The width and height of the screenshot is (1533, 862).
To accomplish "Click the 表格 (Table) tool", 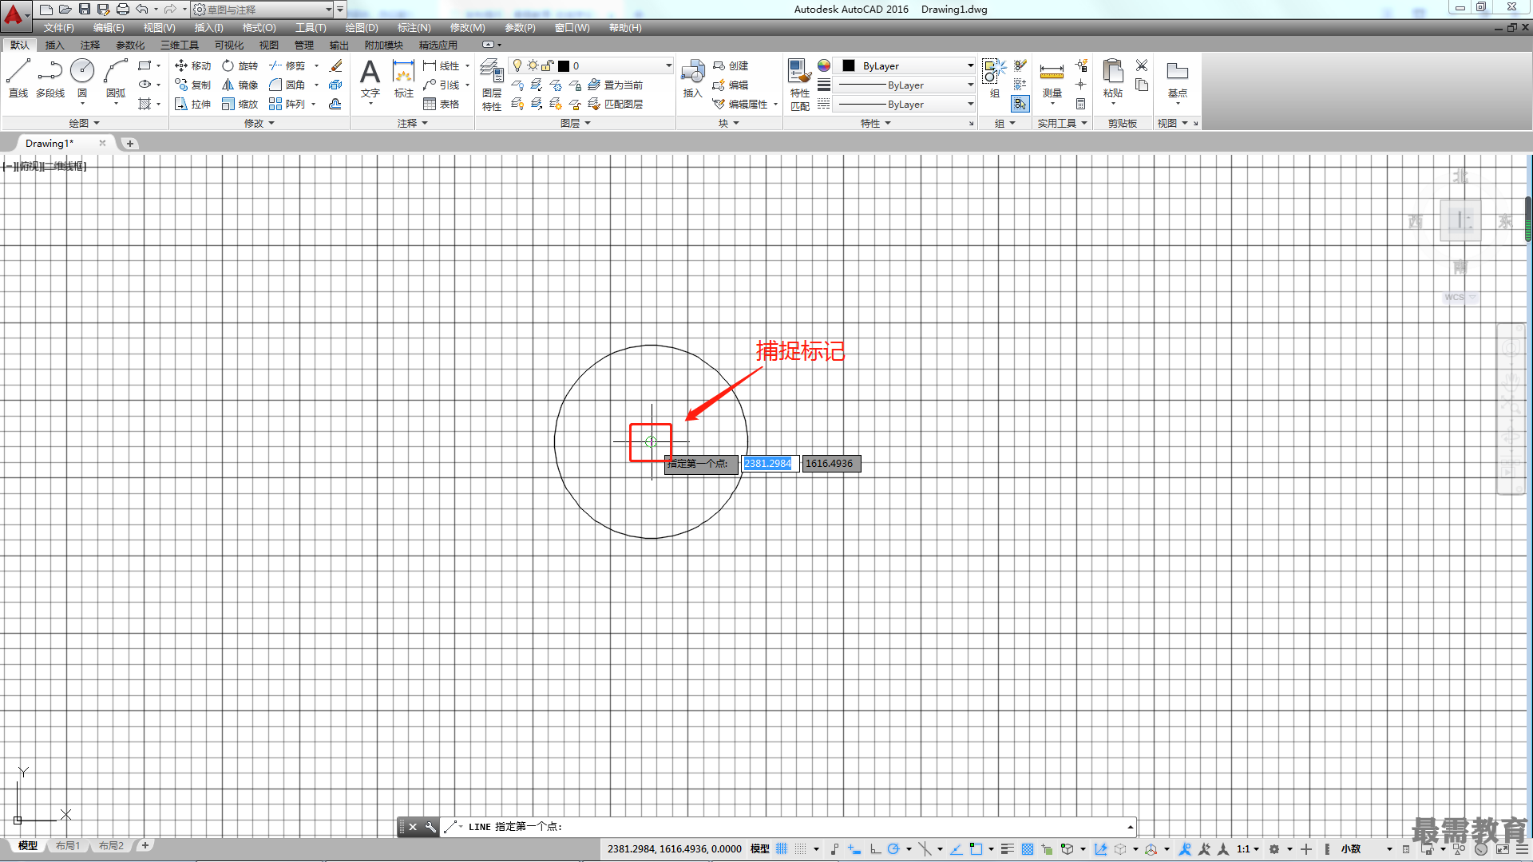I will 441,104.
